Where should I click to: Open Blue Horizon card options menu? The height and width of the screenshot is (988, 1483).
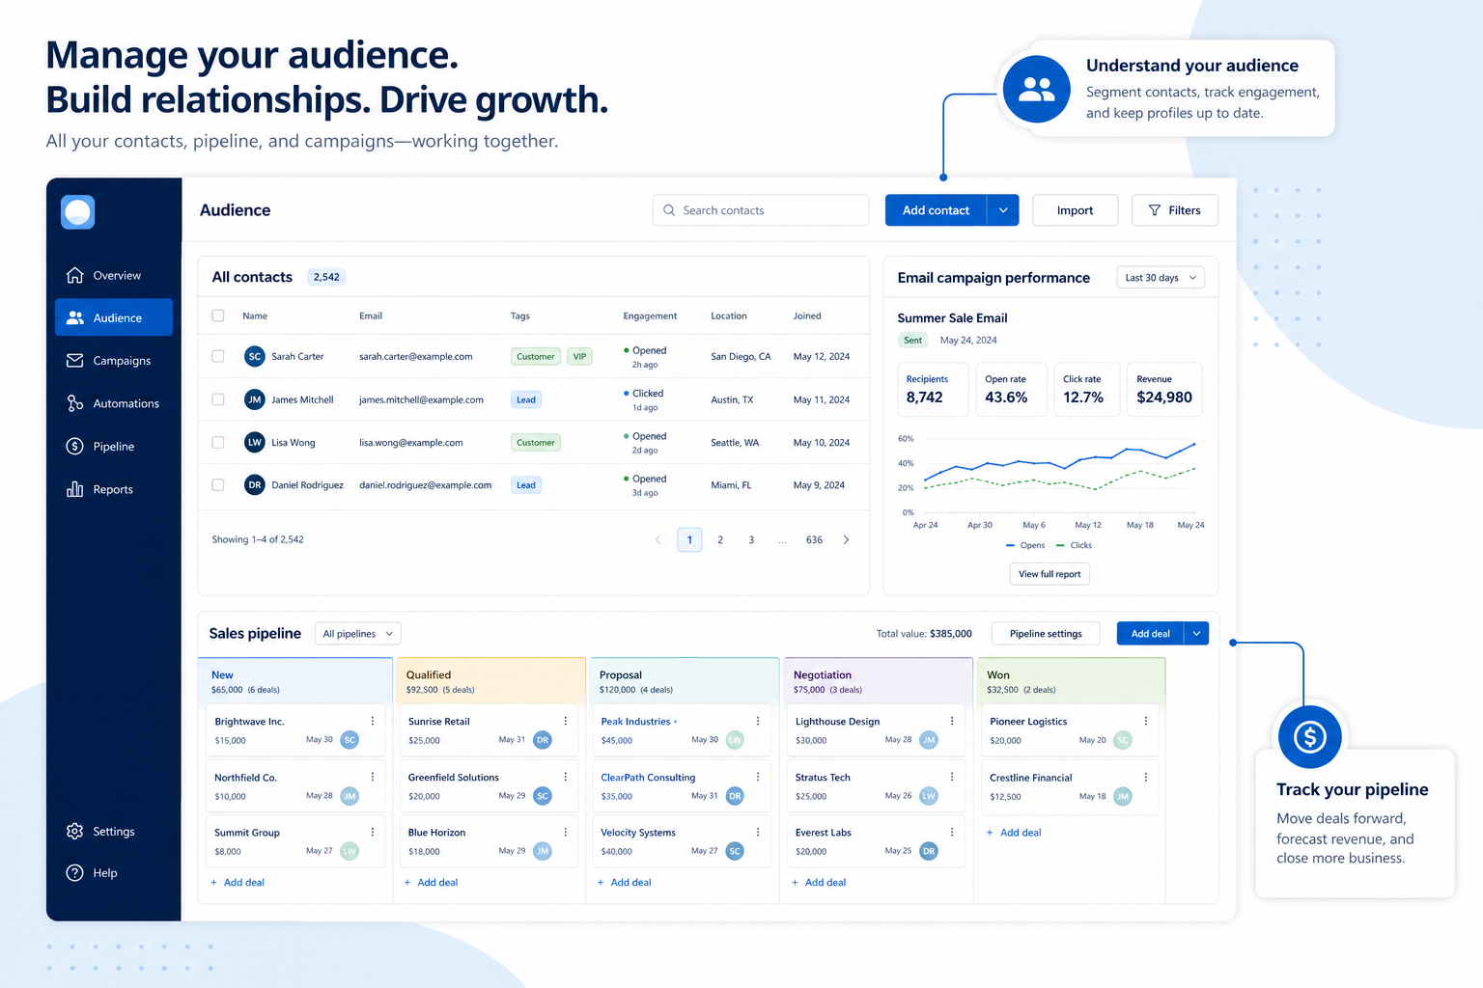pos(566,832)
